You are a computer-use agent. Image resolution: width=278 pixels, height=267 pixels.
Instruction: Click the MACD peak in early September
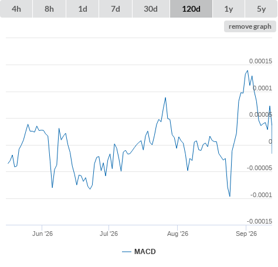pos(248,70)
